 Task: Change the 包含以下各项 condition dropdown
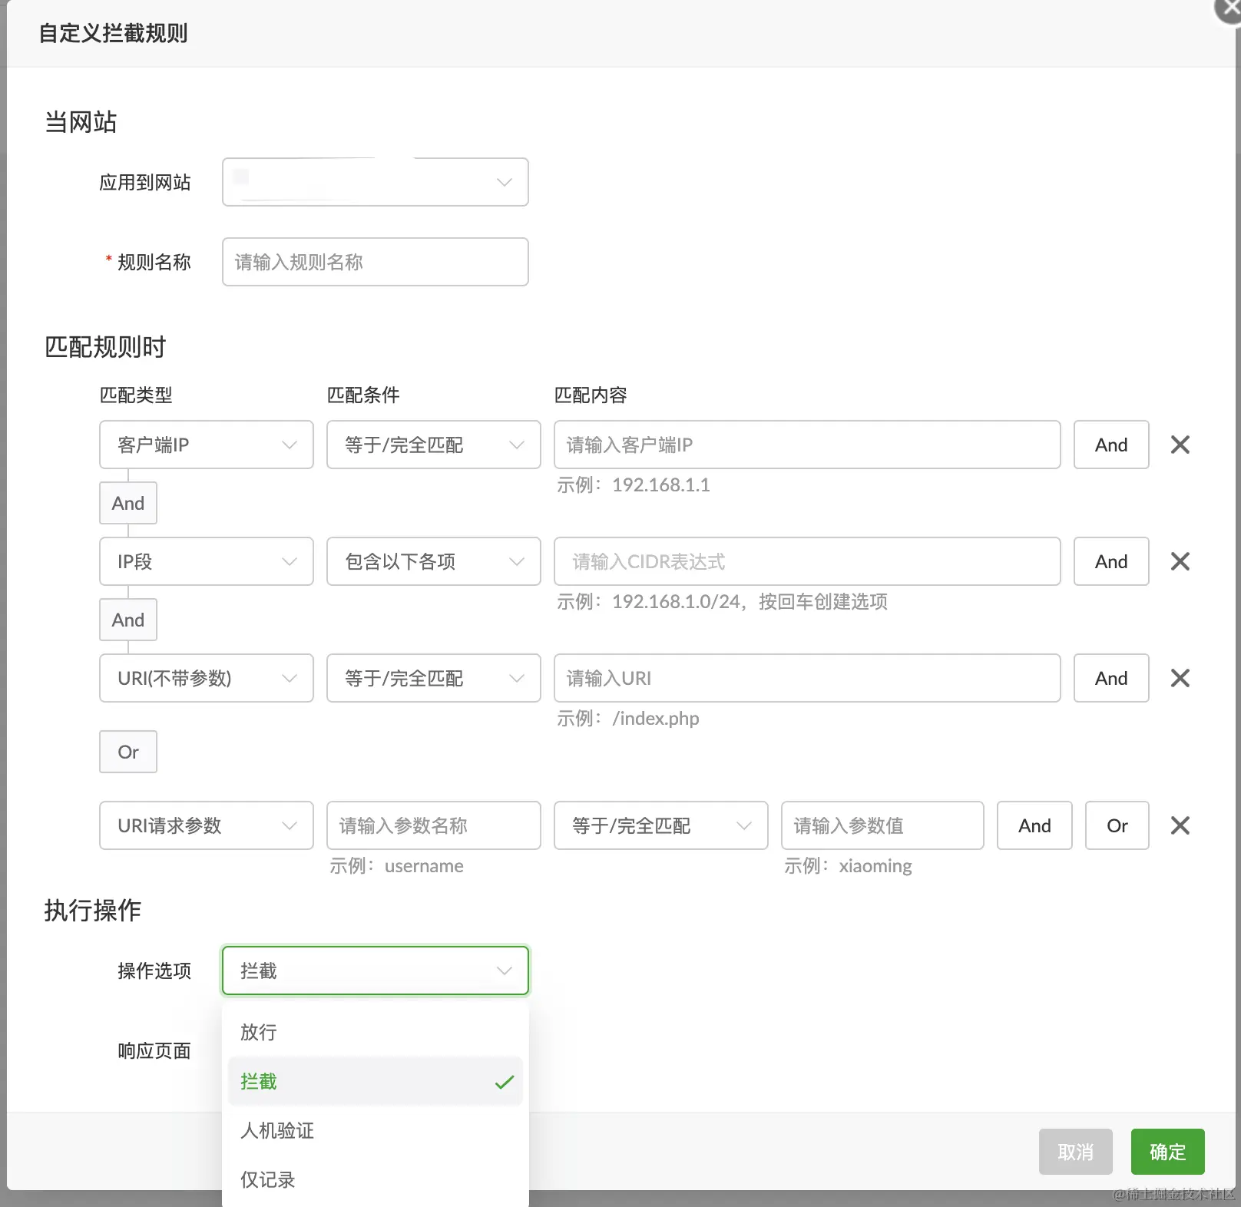coord(434,561)
